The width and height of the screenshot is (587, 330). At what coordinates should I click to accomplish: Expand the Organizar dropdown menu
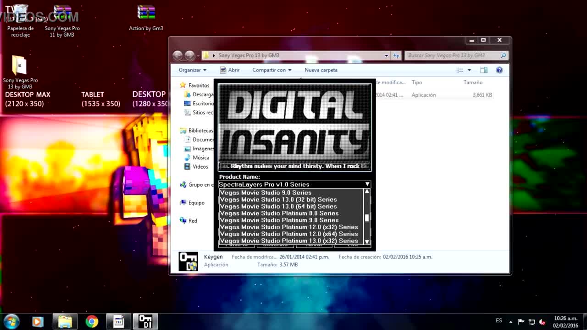coord(193,70)
